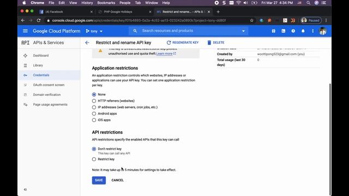Viewport: 349px width, 196px height.
Task: Activate Cloud Shell icon in header
Action: point(284,31)
